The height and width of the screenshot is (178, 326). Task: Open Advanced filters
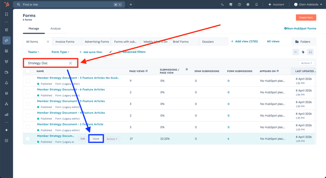click(132, 52)
